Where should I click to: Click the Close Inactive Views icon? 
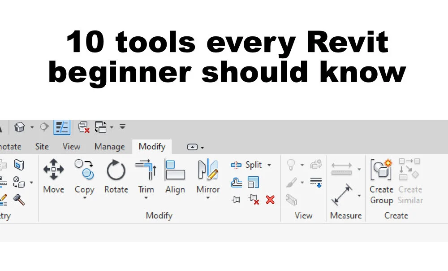pos(84,127)
